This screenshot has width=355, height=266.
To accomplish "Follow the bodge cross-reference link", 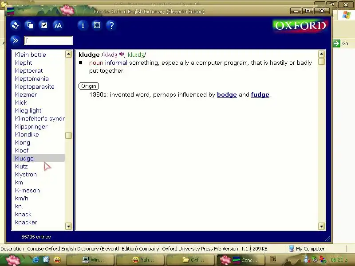I will coord(227,94).
